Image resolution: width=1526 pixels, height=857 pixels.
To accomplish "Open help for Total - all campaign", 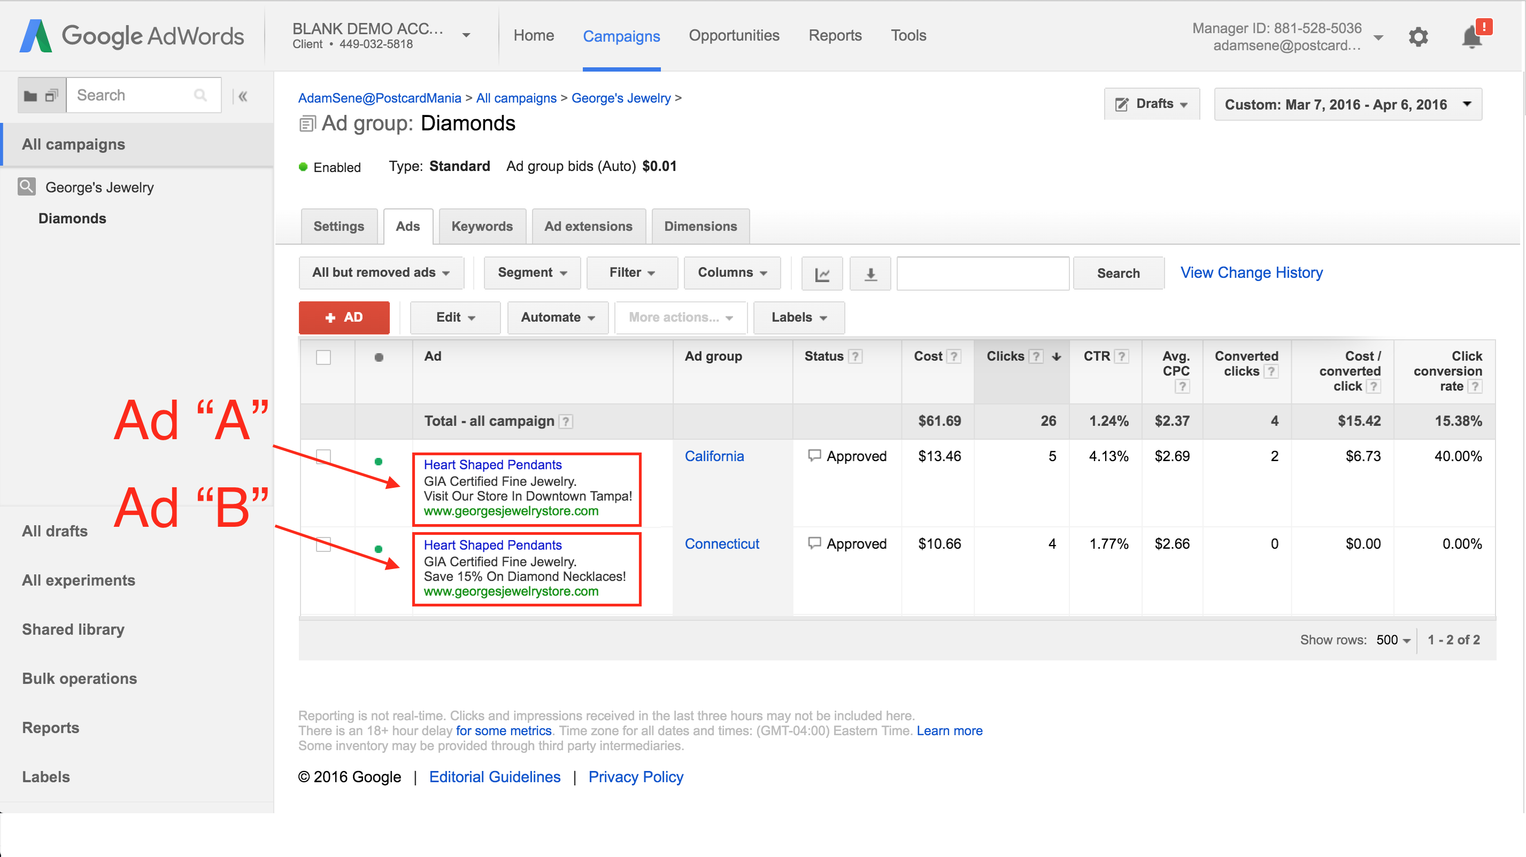I will [x=566, y=422].
